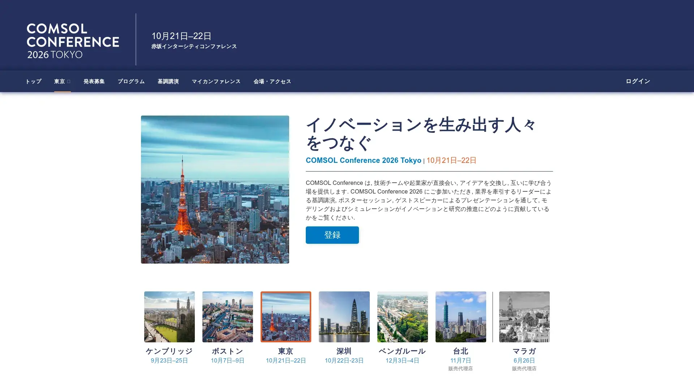Select the 深圳 skyline thumbnail
Viewport: 694px width, 390px height.
(x=344, y=317)
